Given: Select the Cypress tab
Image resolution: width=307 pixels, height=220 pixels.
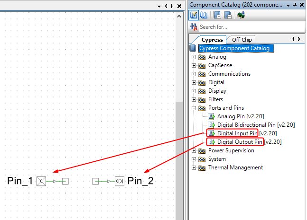Looking at the screenshot, I should 212,40.
